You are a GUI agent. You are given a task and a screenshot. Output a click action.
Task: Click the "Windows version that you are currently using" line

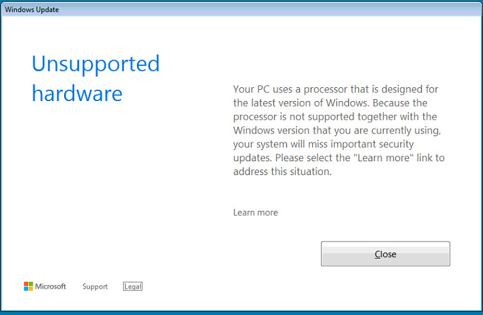click(330, 131)
